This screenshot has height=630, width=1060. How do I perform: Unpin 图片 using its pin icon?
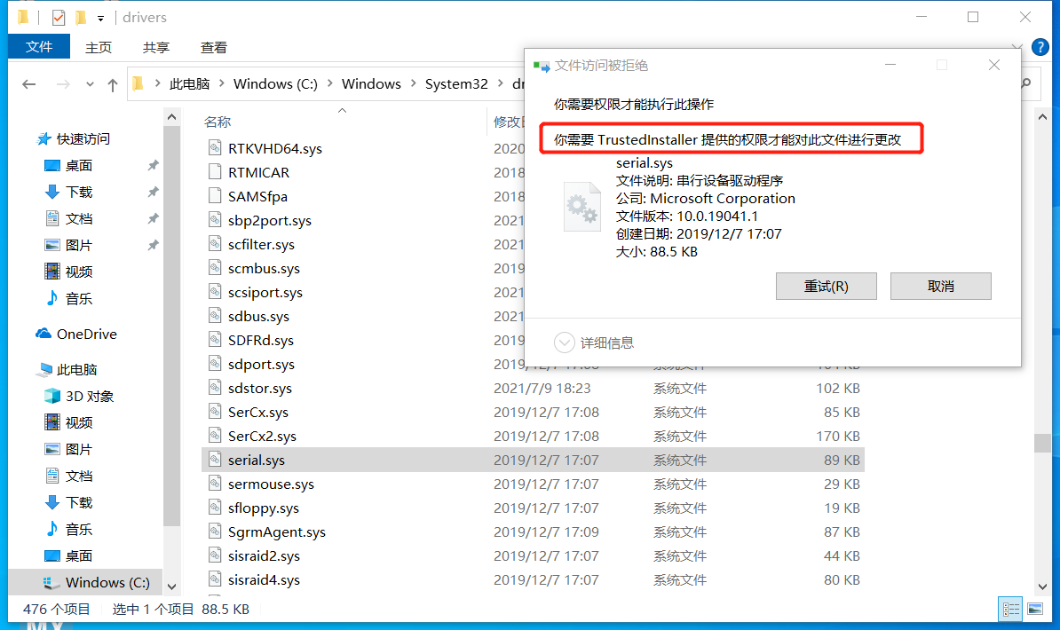tap(151, 245)
